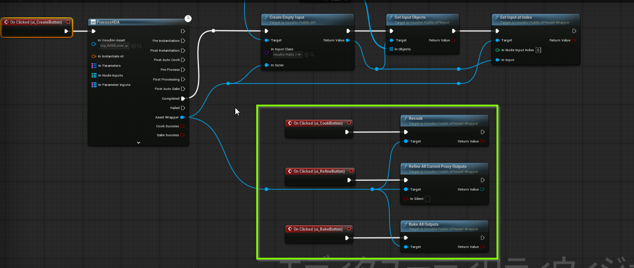634x268 pixels.
Task: Click the In Parameters map pin icon
Action: (94, 65)
